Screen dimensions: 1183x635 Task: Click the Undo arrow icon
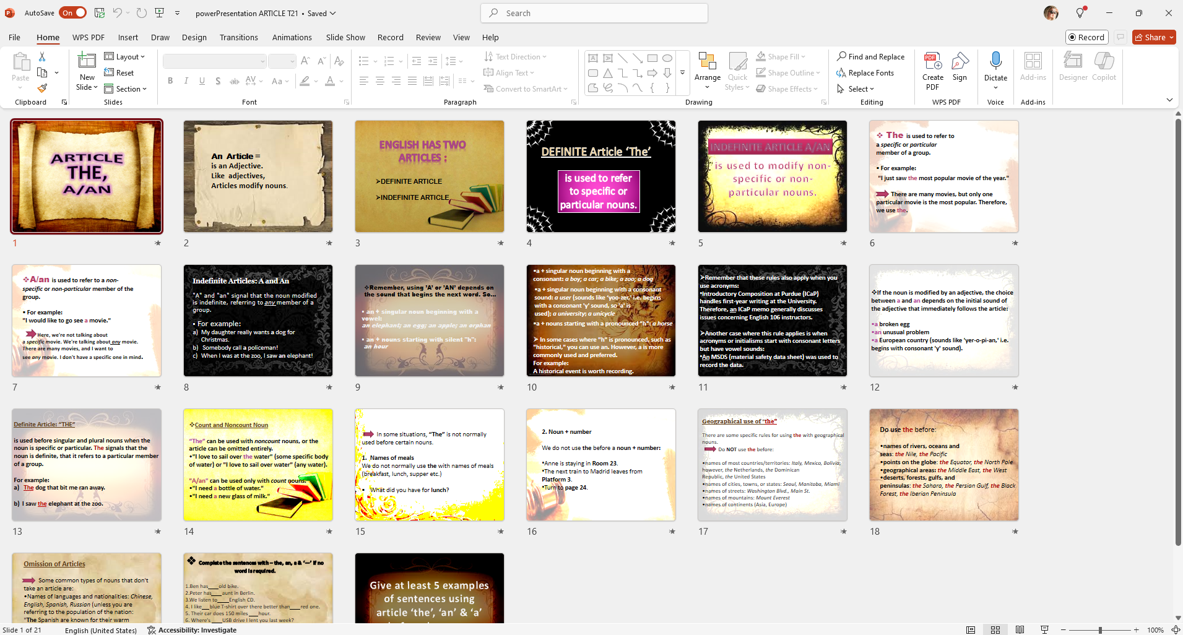point(118,13)
